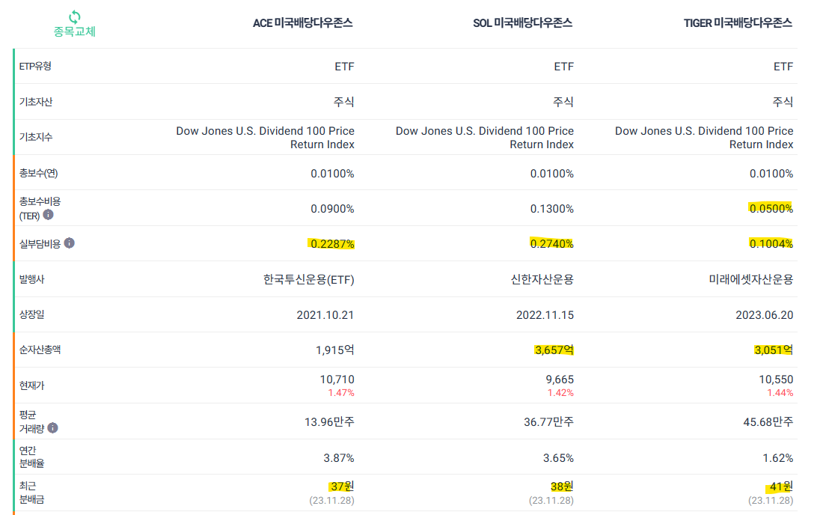Click info icon next to 실부담비용

pyautogui.click(x=69, y=243)
